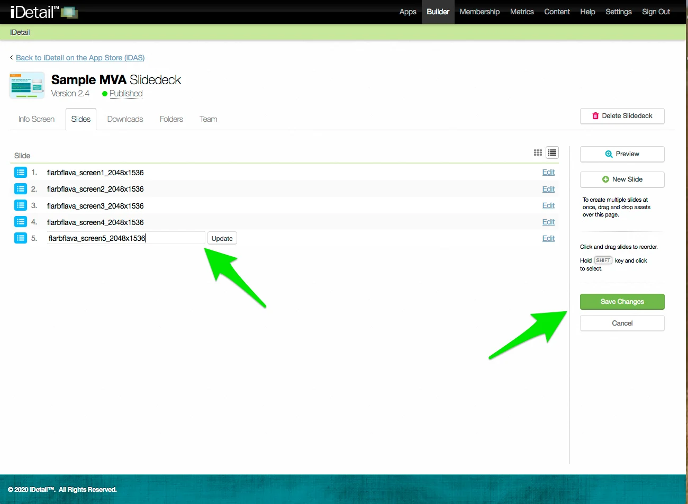Click drag handle icon for slide 3
This screenshot has width=688, height=504.
pos(21,205)
